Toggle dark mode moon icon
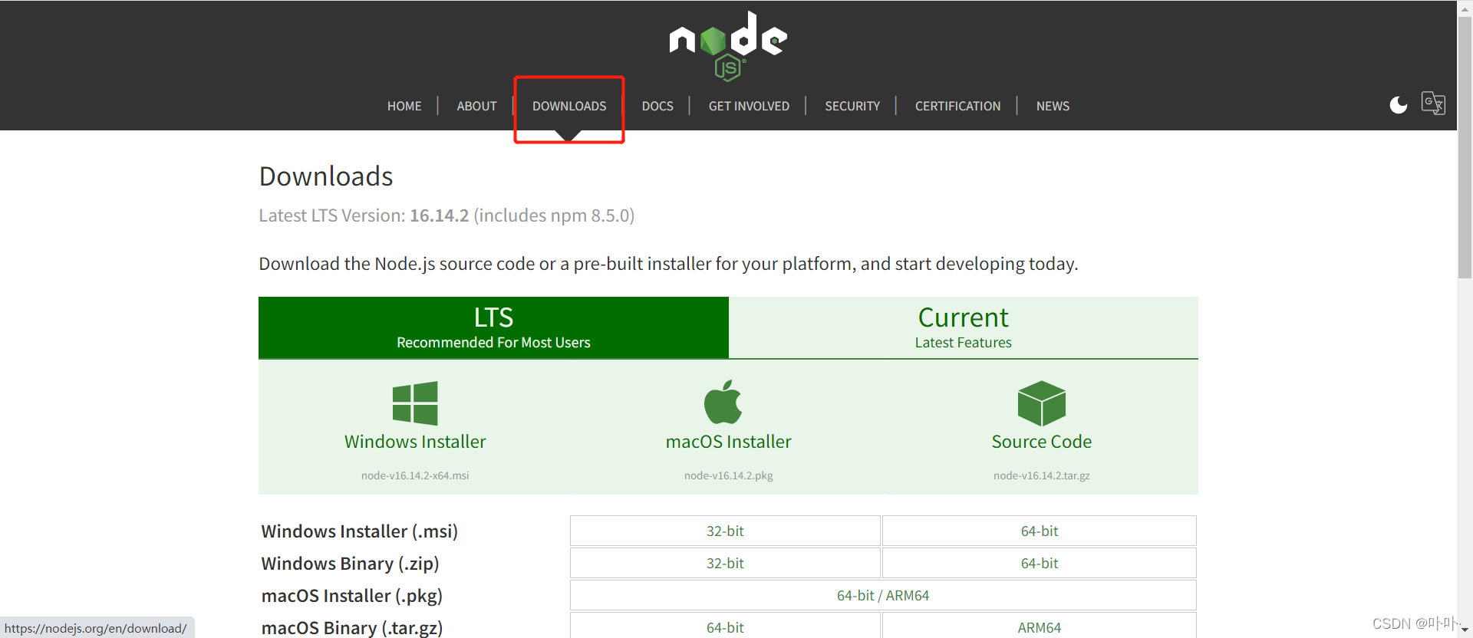 [x=1399, y=105]
